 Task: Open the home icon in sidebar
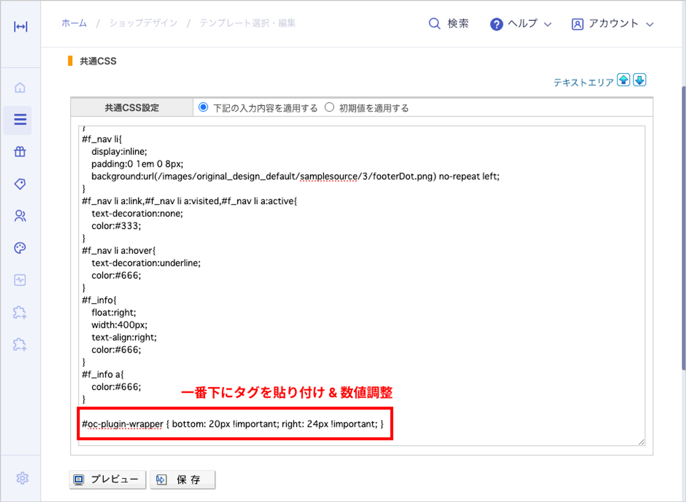point(20,88)
